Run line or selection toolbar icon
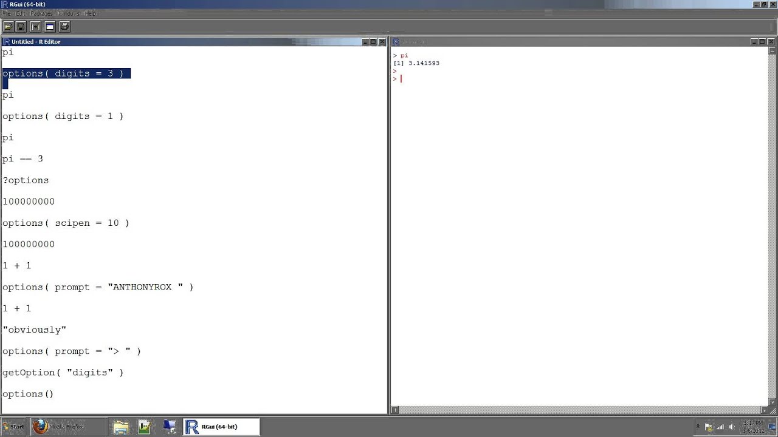The image size is (778, 437). point(35,27)
